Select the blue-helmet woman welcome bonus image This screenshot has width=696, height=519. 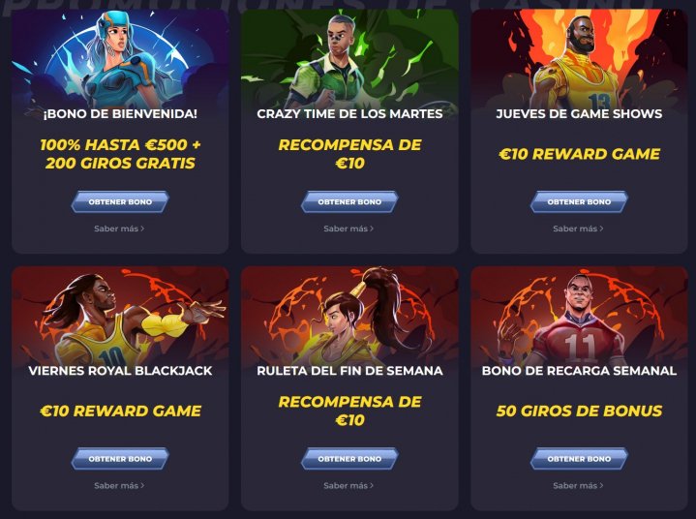(120, 58)
